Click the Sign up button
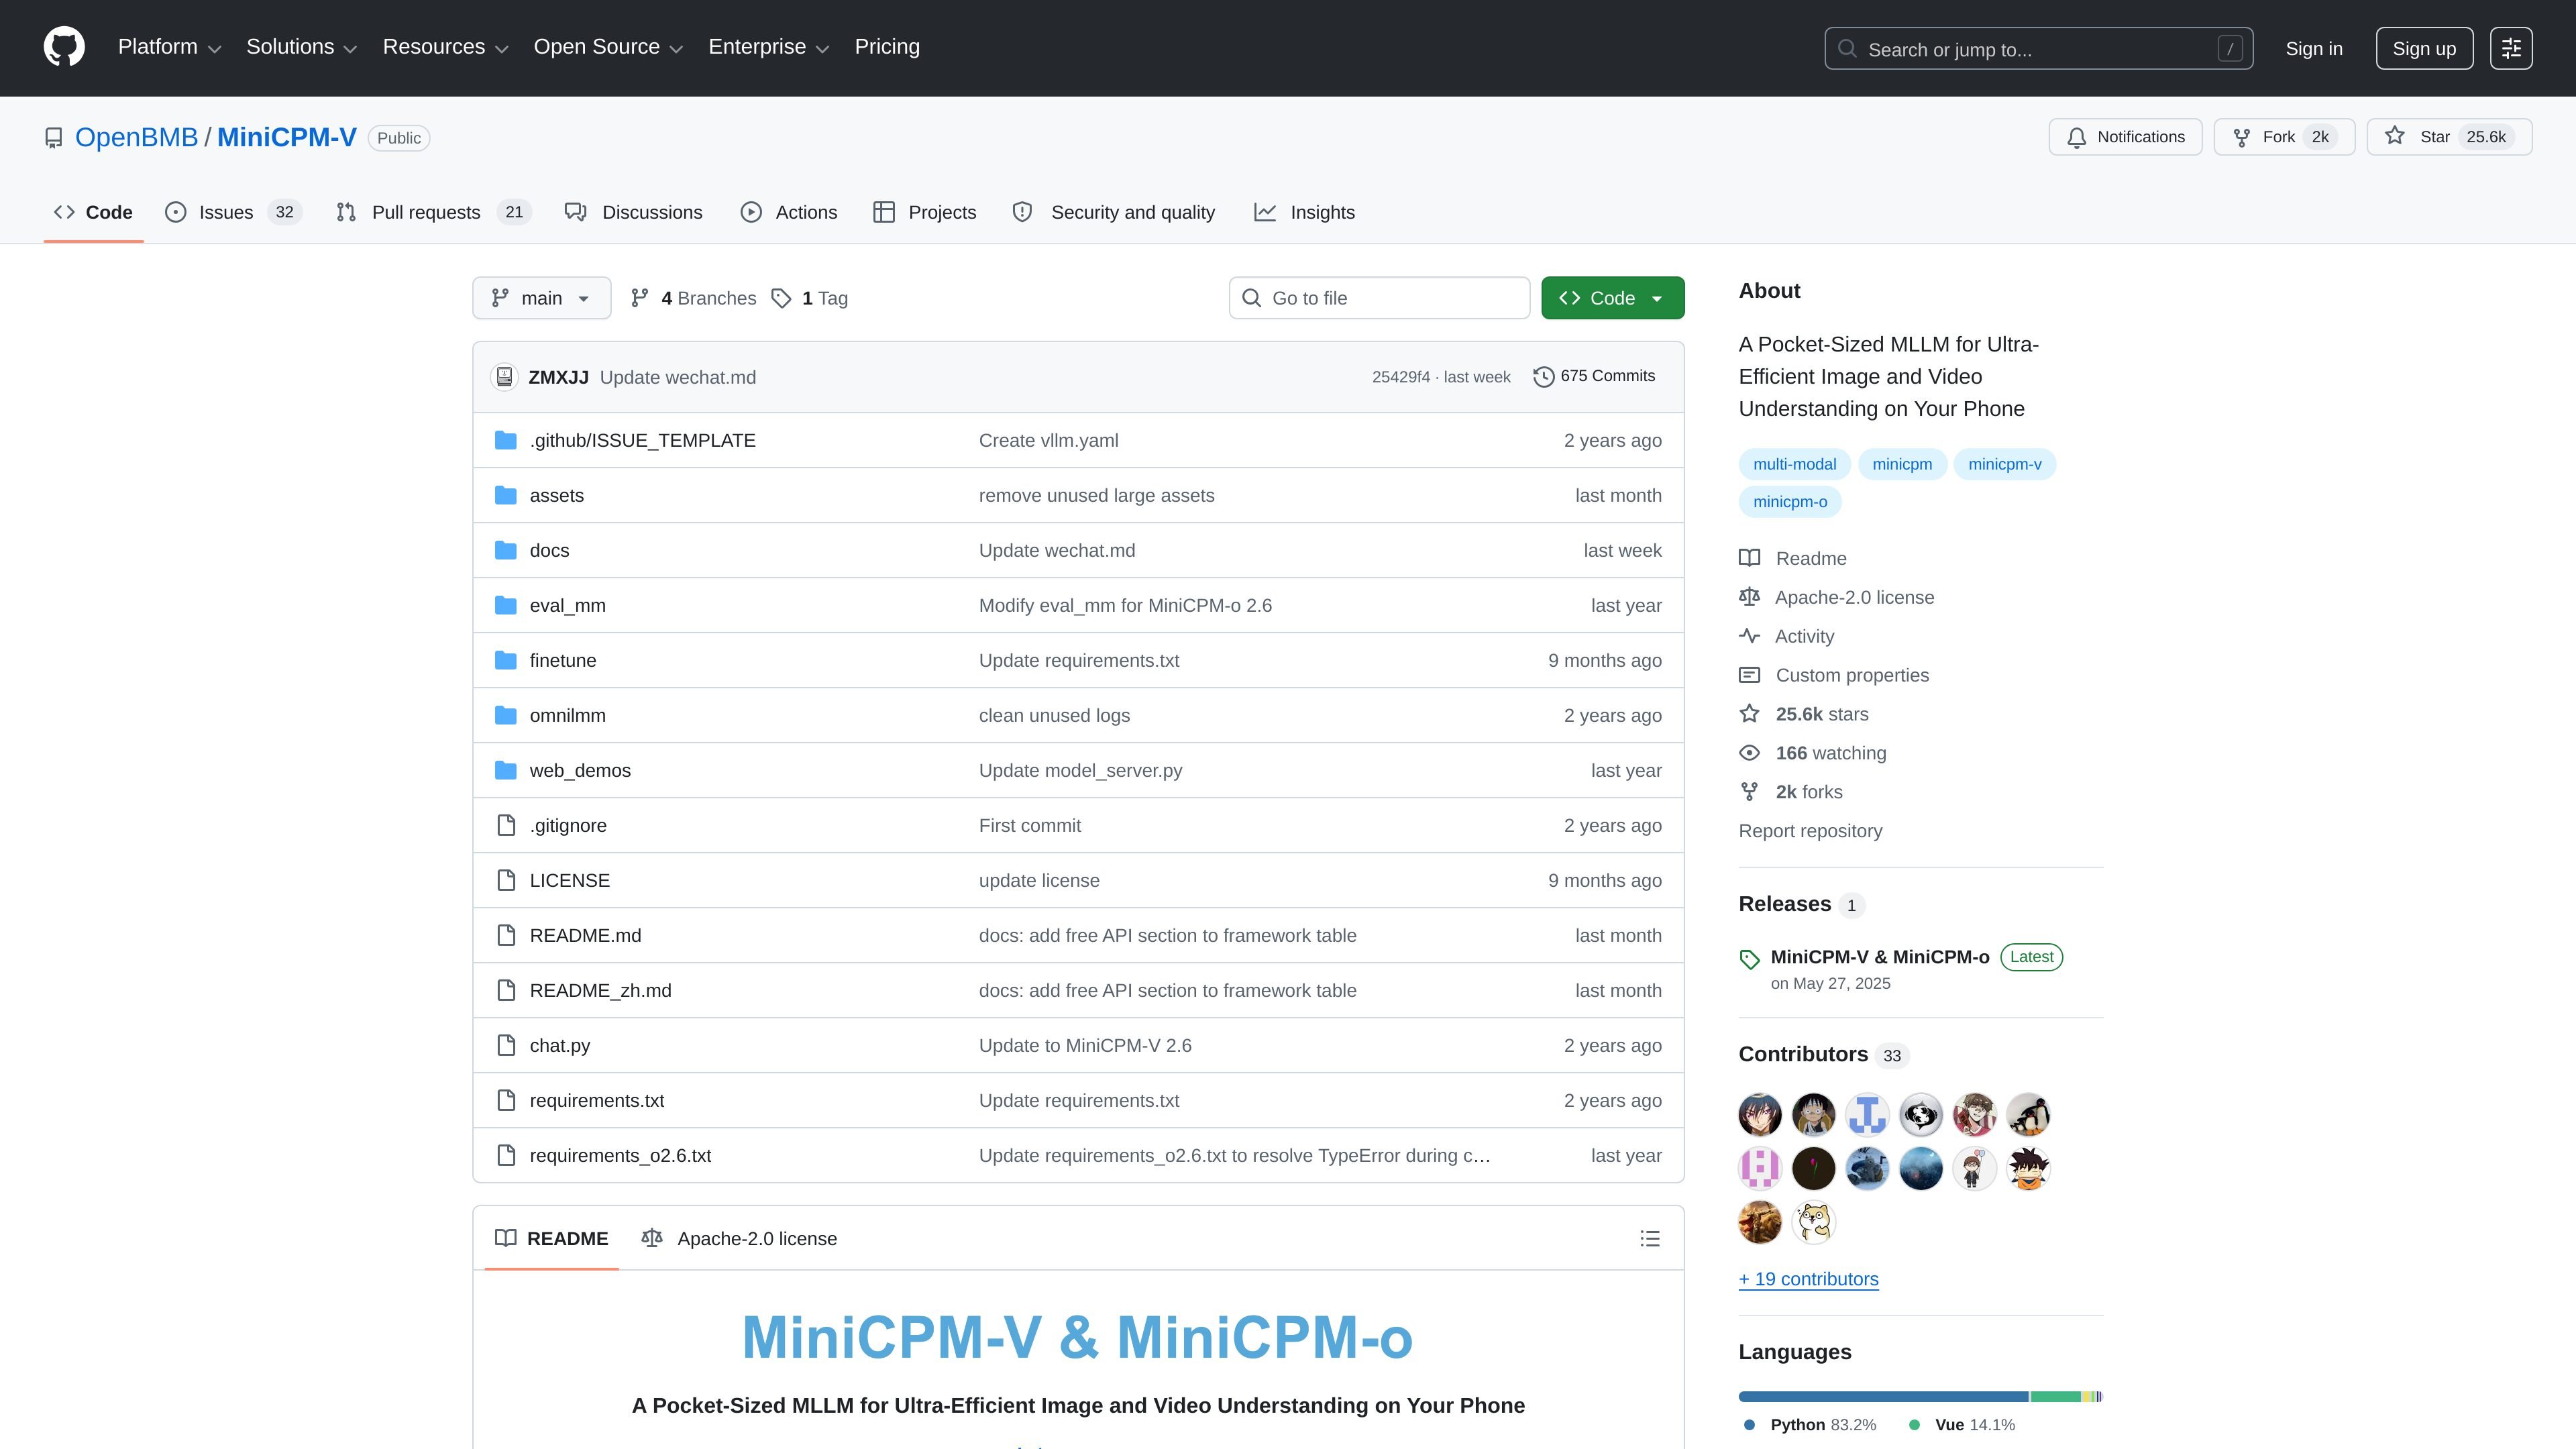 click(x=2424, y=48)
